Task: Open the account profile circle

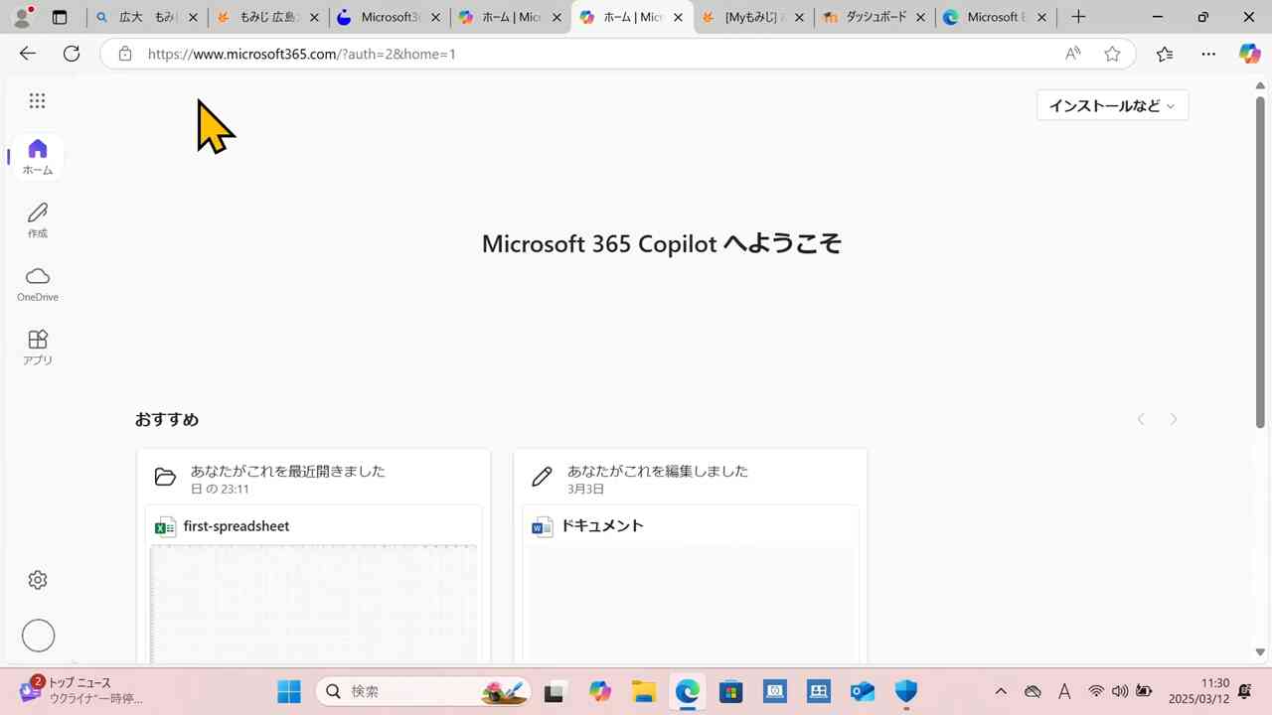Action: (38, 636)
